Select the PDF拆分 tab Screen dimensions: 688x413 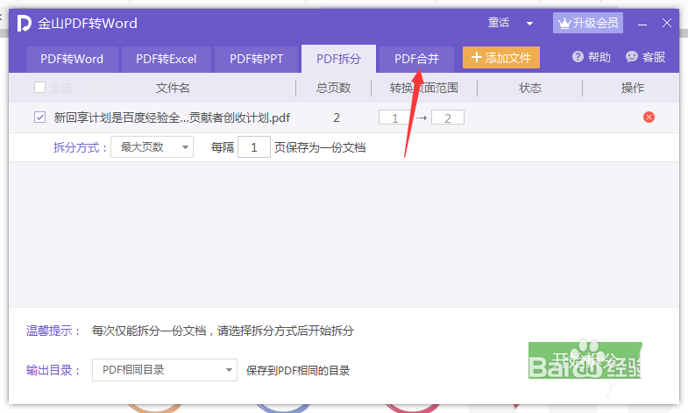point(338,59)
